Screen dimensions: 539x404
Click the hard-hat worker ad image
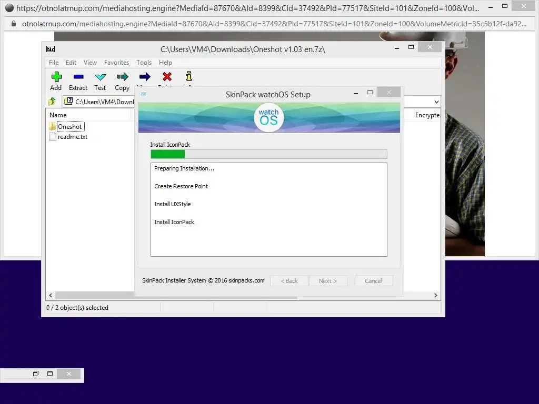(x=465, y=144)
